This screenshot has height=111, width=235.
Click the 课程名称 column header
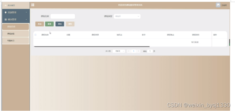point(45,35)
